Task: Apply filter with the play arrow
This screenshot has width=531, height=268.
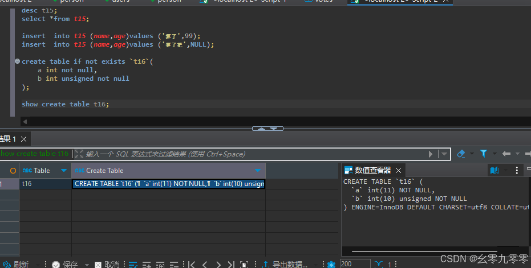Action: tap(431, 154)
